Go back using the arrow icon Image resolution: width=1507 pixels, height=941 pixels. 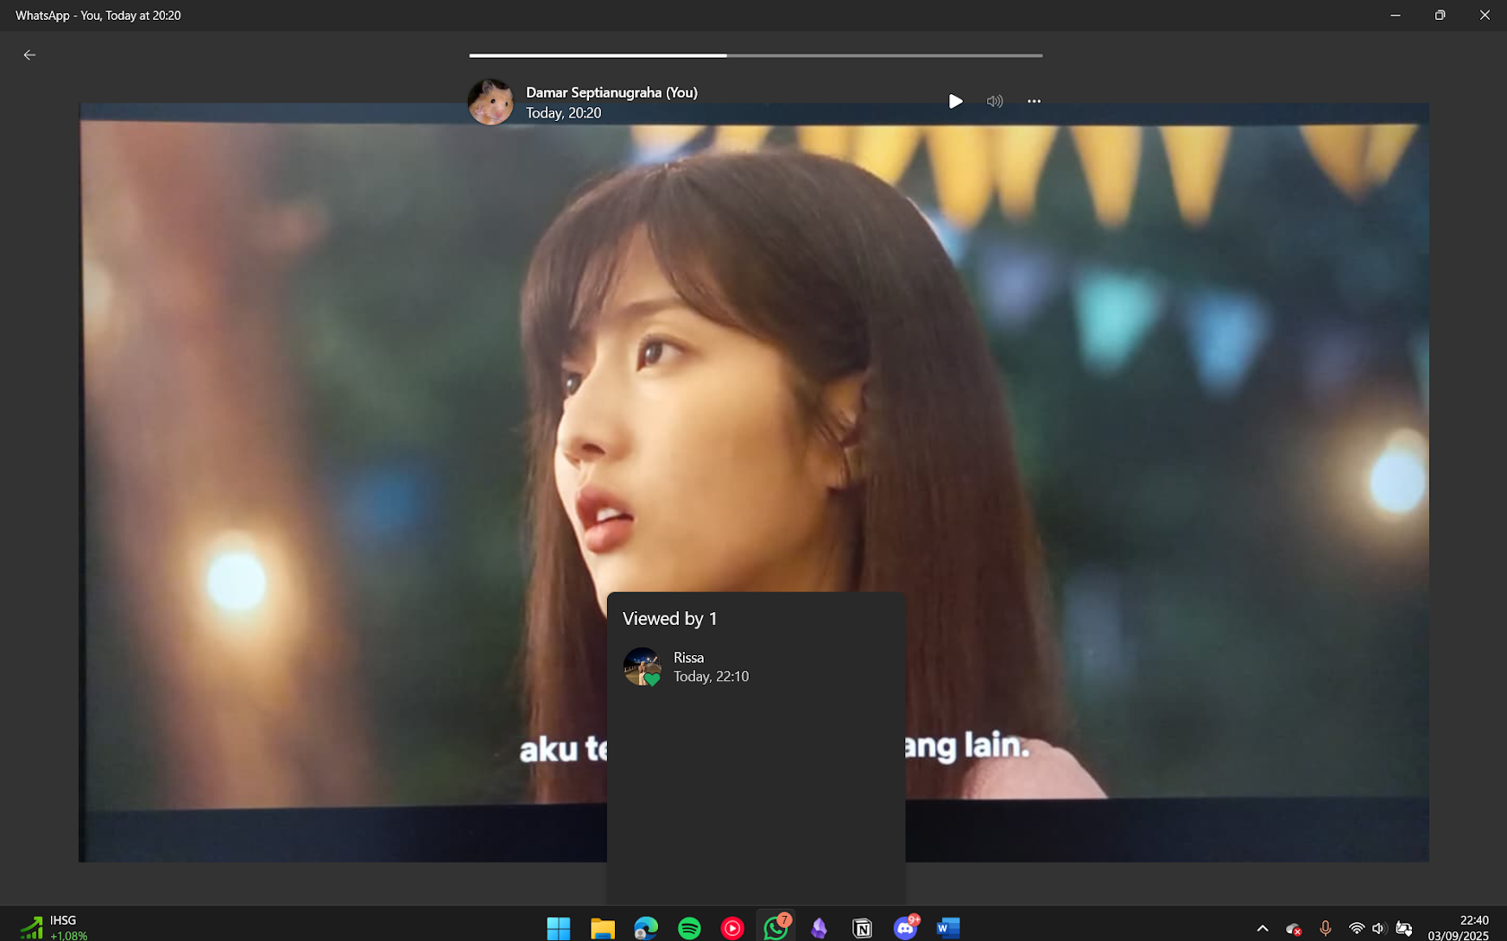point(29,55)
